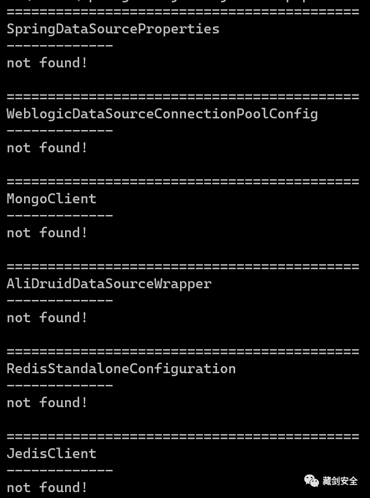Viewport: 370px width, 498px height.
Task: Click equals separator directly above RedisStandaloneConfiguration
Action: 182,352
